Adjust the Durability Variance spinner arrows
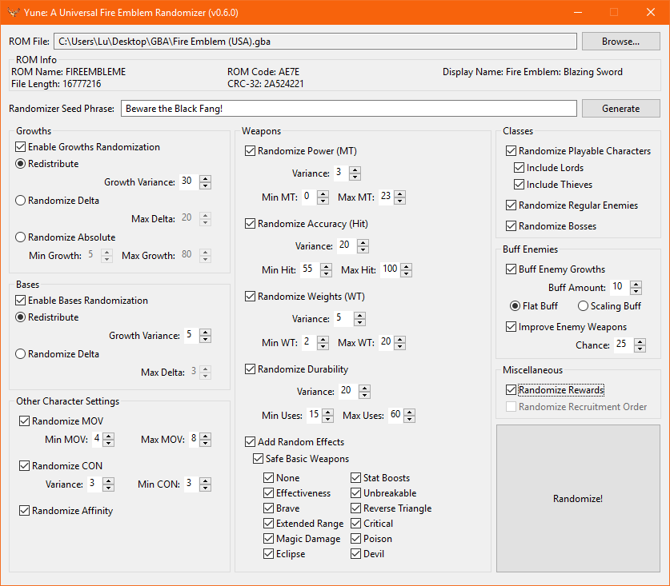Image resolution: width=670 pixels, height=586 pixels. click(364, 391)
